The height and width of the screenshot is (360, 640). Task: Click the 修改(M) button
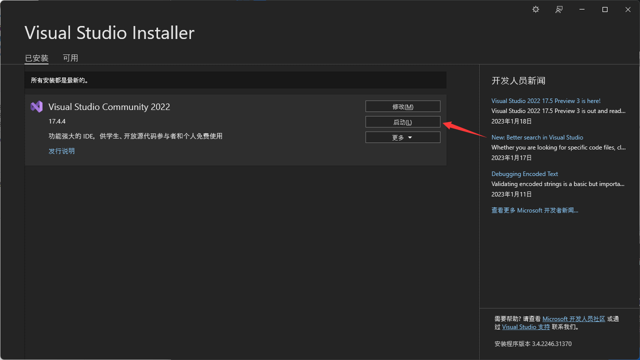tap(403, 106)
